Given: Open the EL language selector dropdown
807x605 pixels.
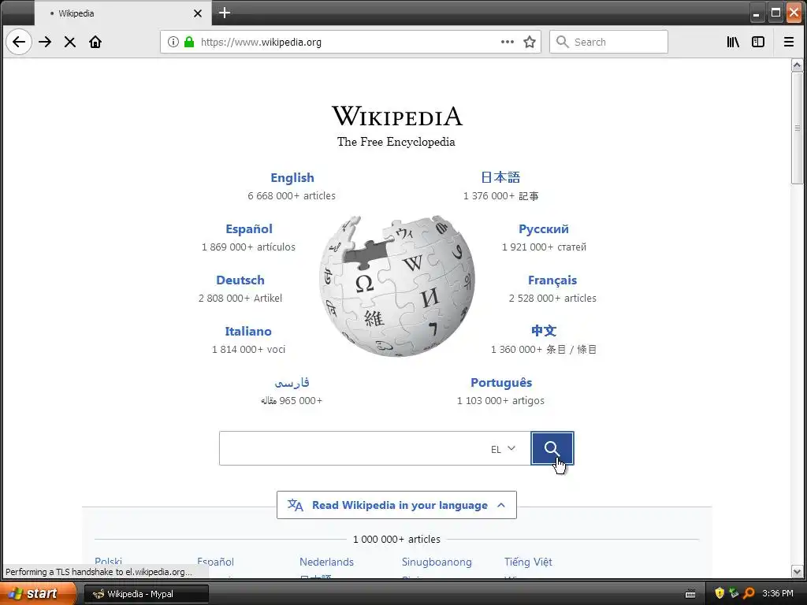Looking at the screenshot, I should coord(503,448).
